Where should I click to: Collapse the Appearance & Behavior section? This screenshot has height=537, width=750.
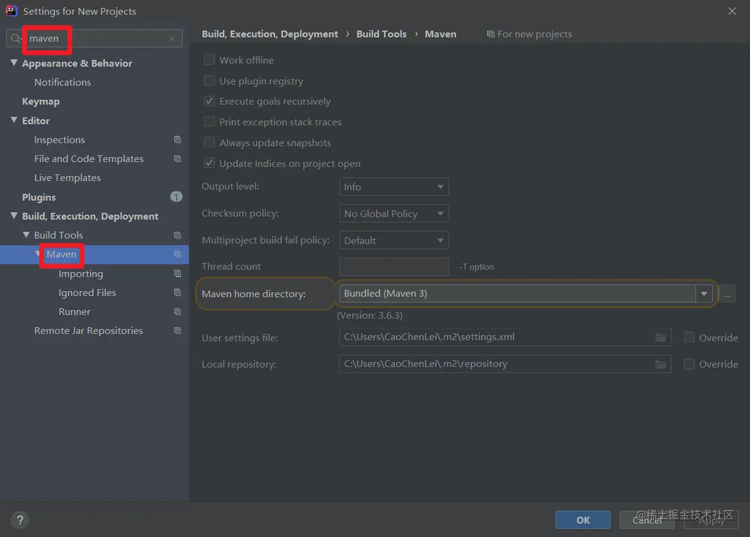coord(14,63)
